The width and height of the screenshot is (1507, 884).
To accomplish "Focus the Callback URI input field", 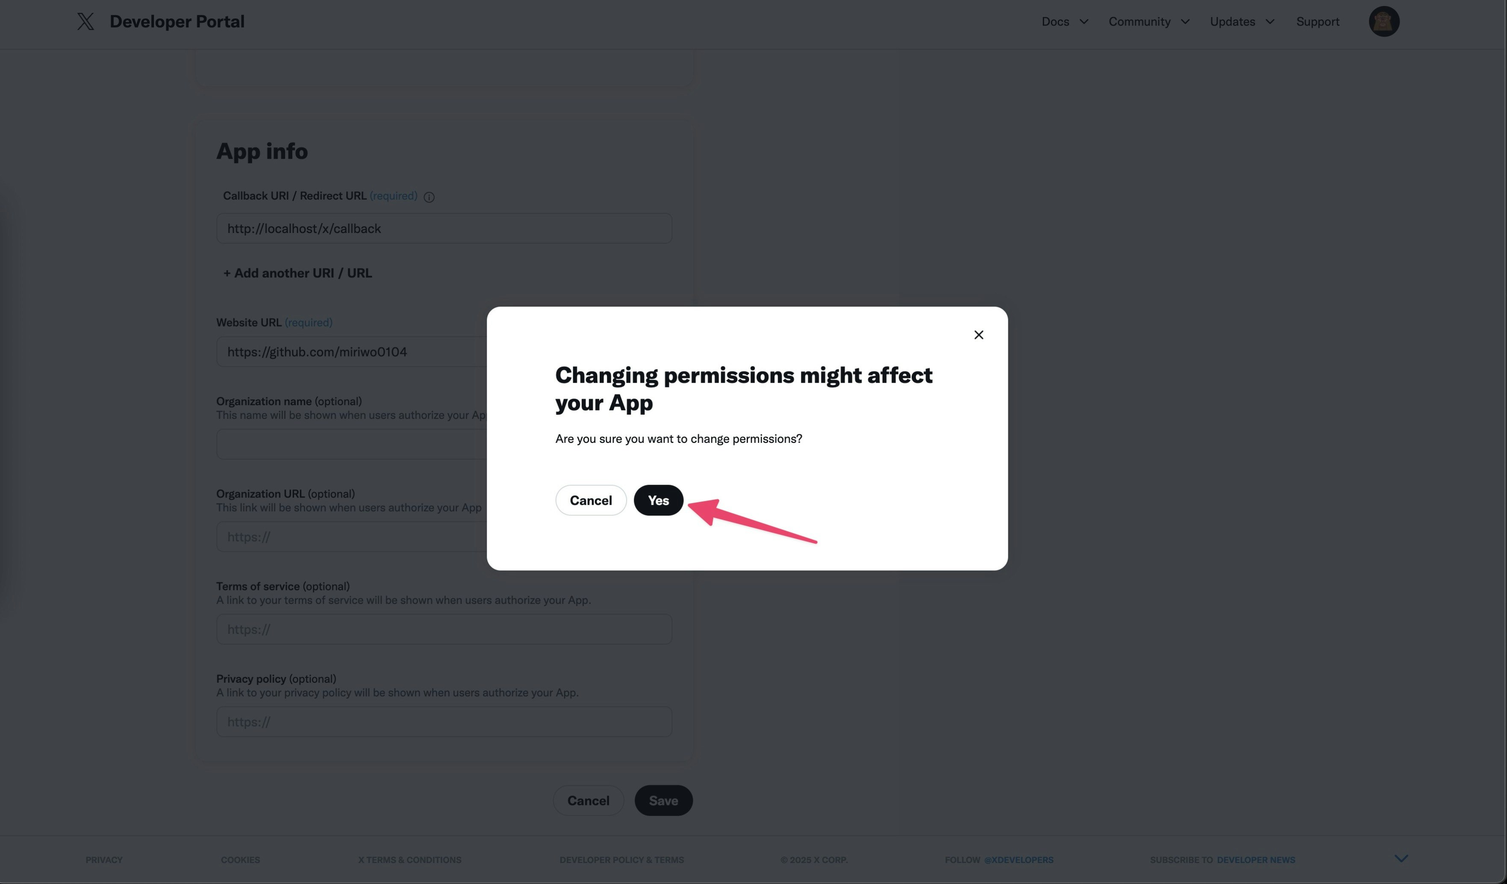I will click(444, 228).
